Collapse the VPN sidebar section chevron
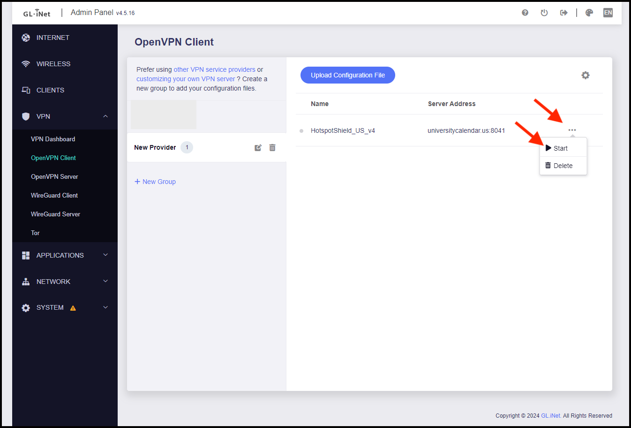Viewport: 631px width, 428px height. (x=105, y=116)
